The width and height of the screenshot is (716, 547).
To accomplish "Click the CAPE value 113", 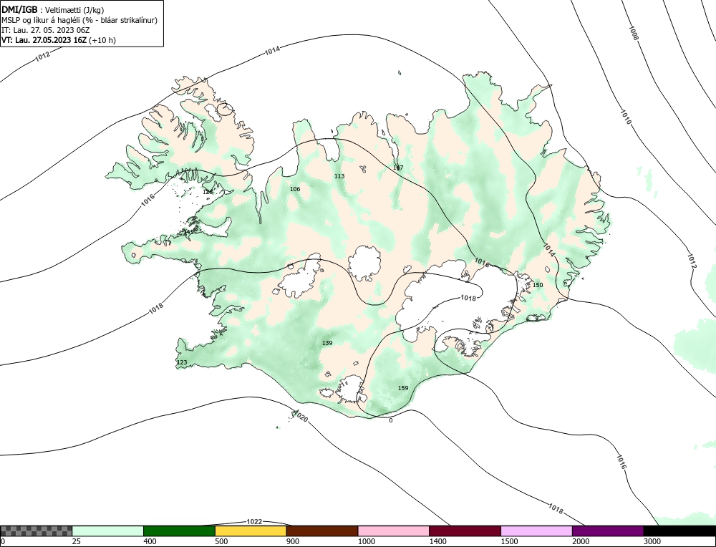I will pyautogui.click(x=339, y=176).
